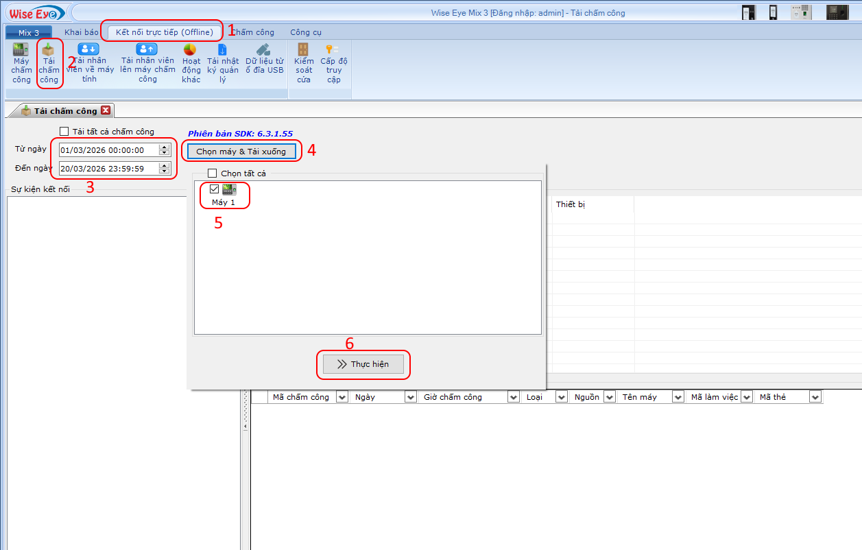Click Chọn máy & Tải xuống button
This screenshot has width=862, height=550.
click(x=241, y=151)
